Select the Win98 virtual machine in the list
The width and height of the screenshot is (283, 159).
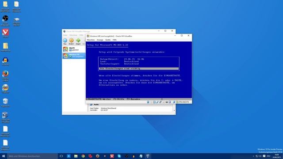[x=74, y=49]
